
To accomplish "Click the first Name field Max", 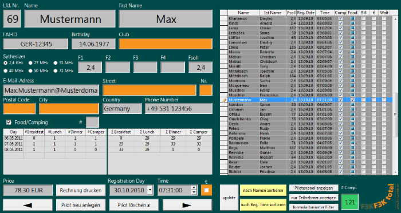I will [x=166, y=19].
